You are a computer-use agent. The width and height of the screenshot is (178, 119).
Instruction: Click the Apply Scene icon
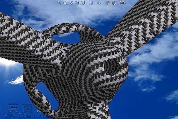click(x=114, y=3)
